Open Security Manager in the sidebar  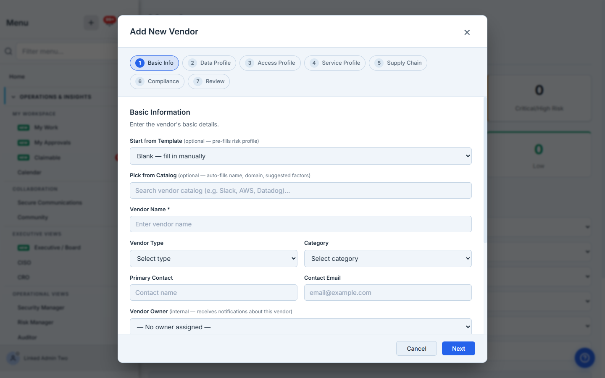[x=41, y=308]
